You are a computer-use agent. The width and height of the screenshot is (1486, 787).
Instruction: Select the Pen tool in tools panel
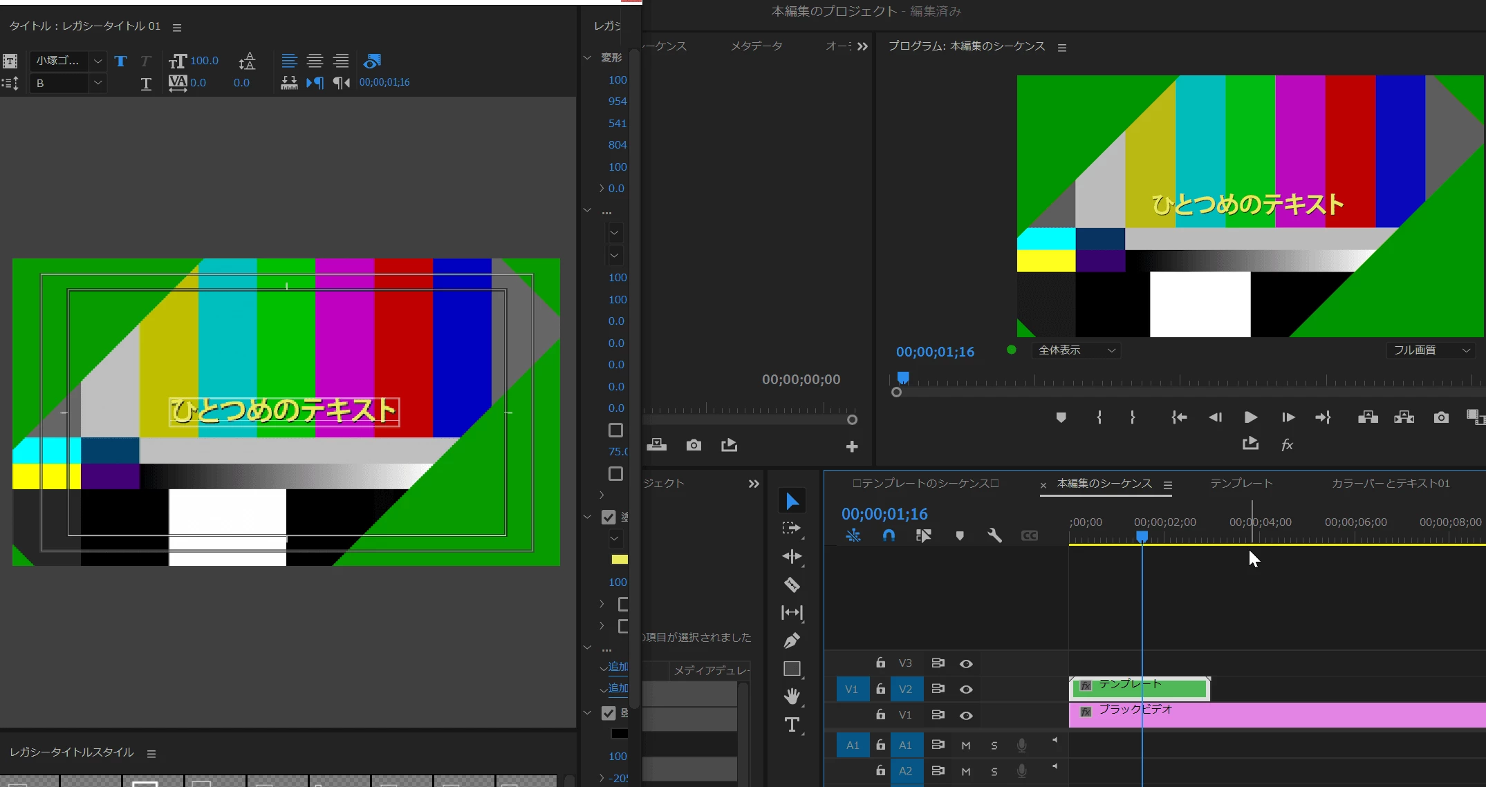pyautogui.click(x=792, y=641)
